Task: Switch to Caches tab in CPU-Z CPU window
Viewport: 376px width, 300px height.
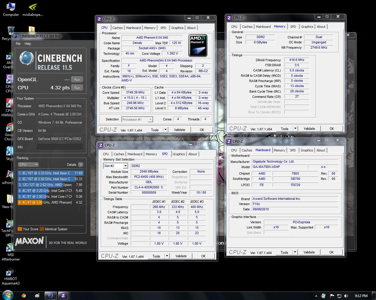Action: (x=117, y=28)
